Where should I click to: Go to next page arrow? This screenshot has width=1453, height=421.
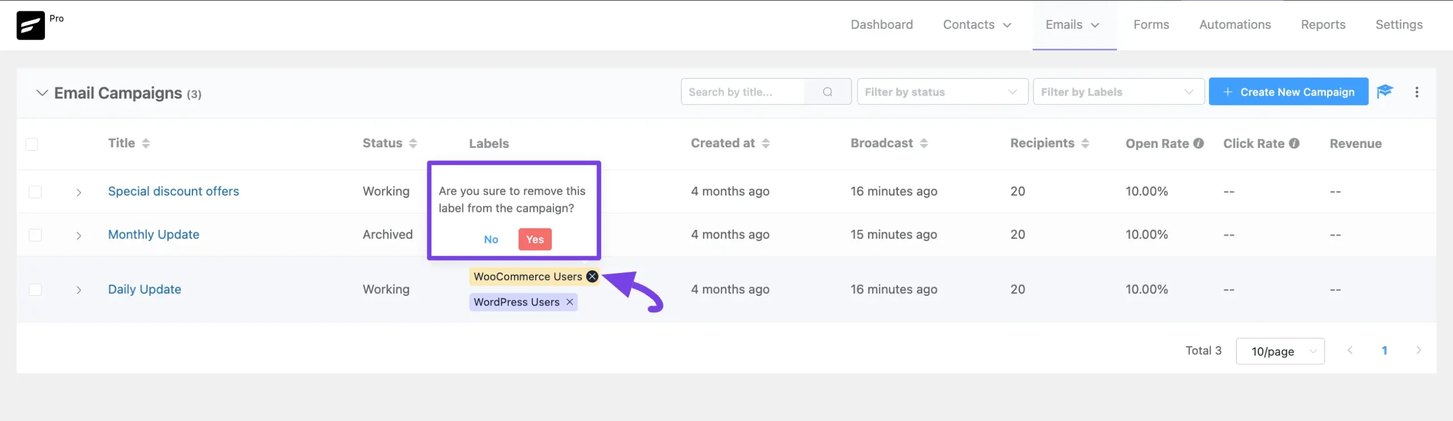pyautogui.click(x=1418, y=350)
